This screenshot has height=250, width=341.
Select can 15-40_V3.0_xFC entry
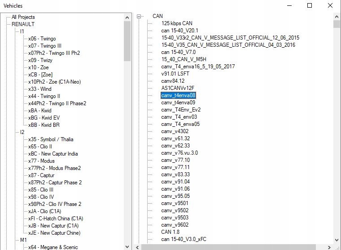[184, 239]
